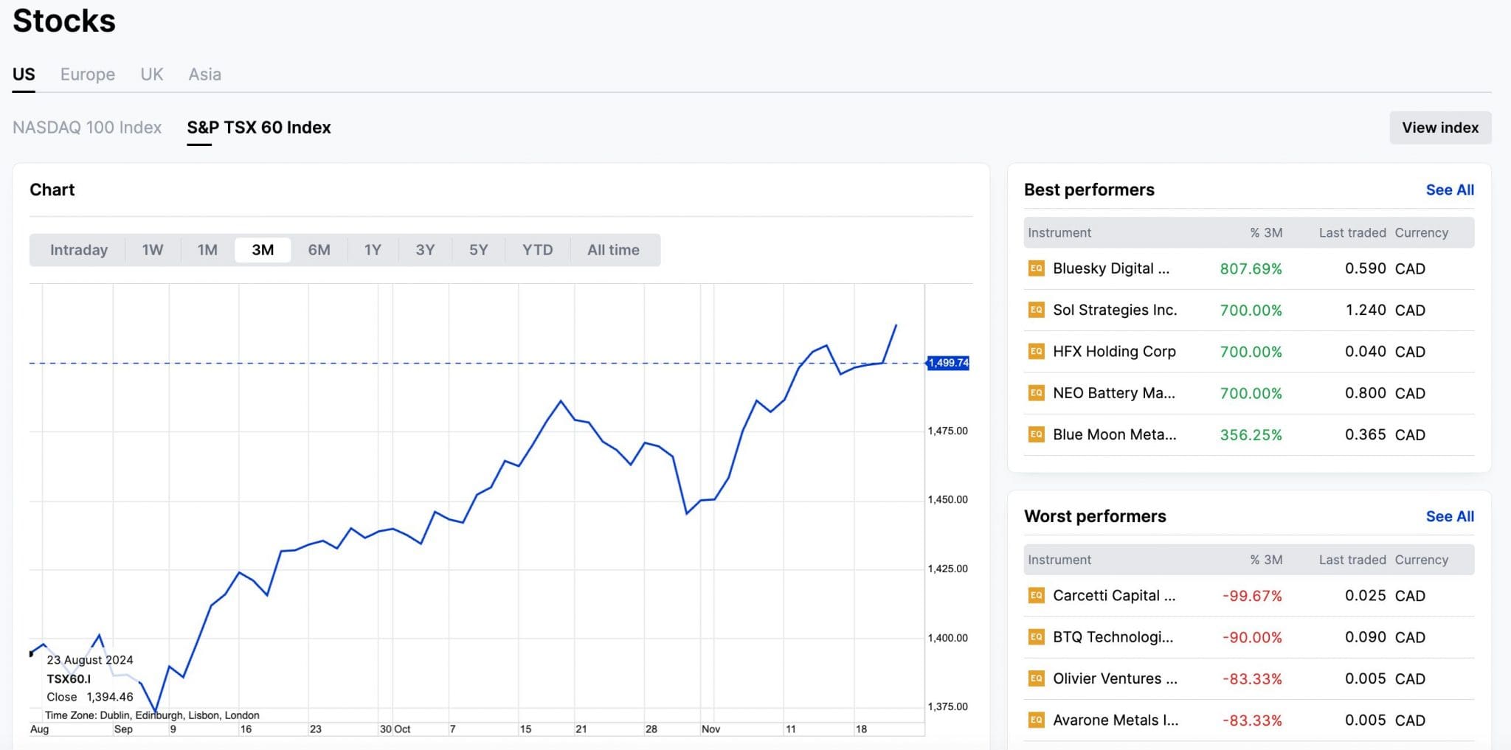The image size is (1511, 750).
Task: Click the EQ icon beside Bluesky Digital
Action: [x=1036, y=268]
